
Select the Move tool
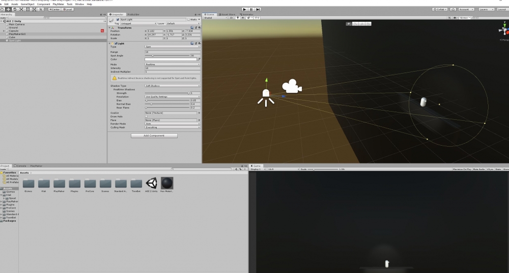pos(9,9)
